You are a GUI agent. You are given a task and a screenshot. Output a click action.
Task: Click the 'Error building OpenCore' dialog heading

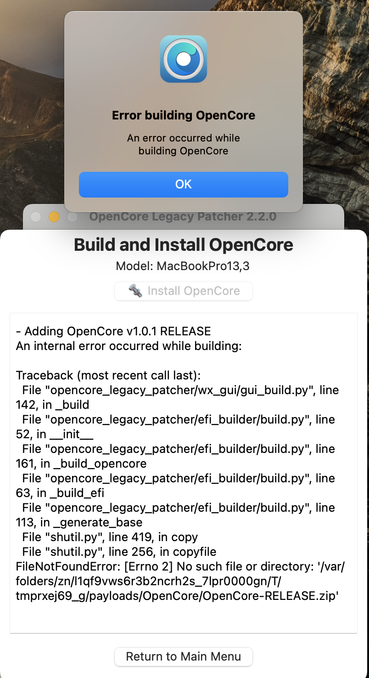(184, 115)
